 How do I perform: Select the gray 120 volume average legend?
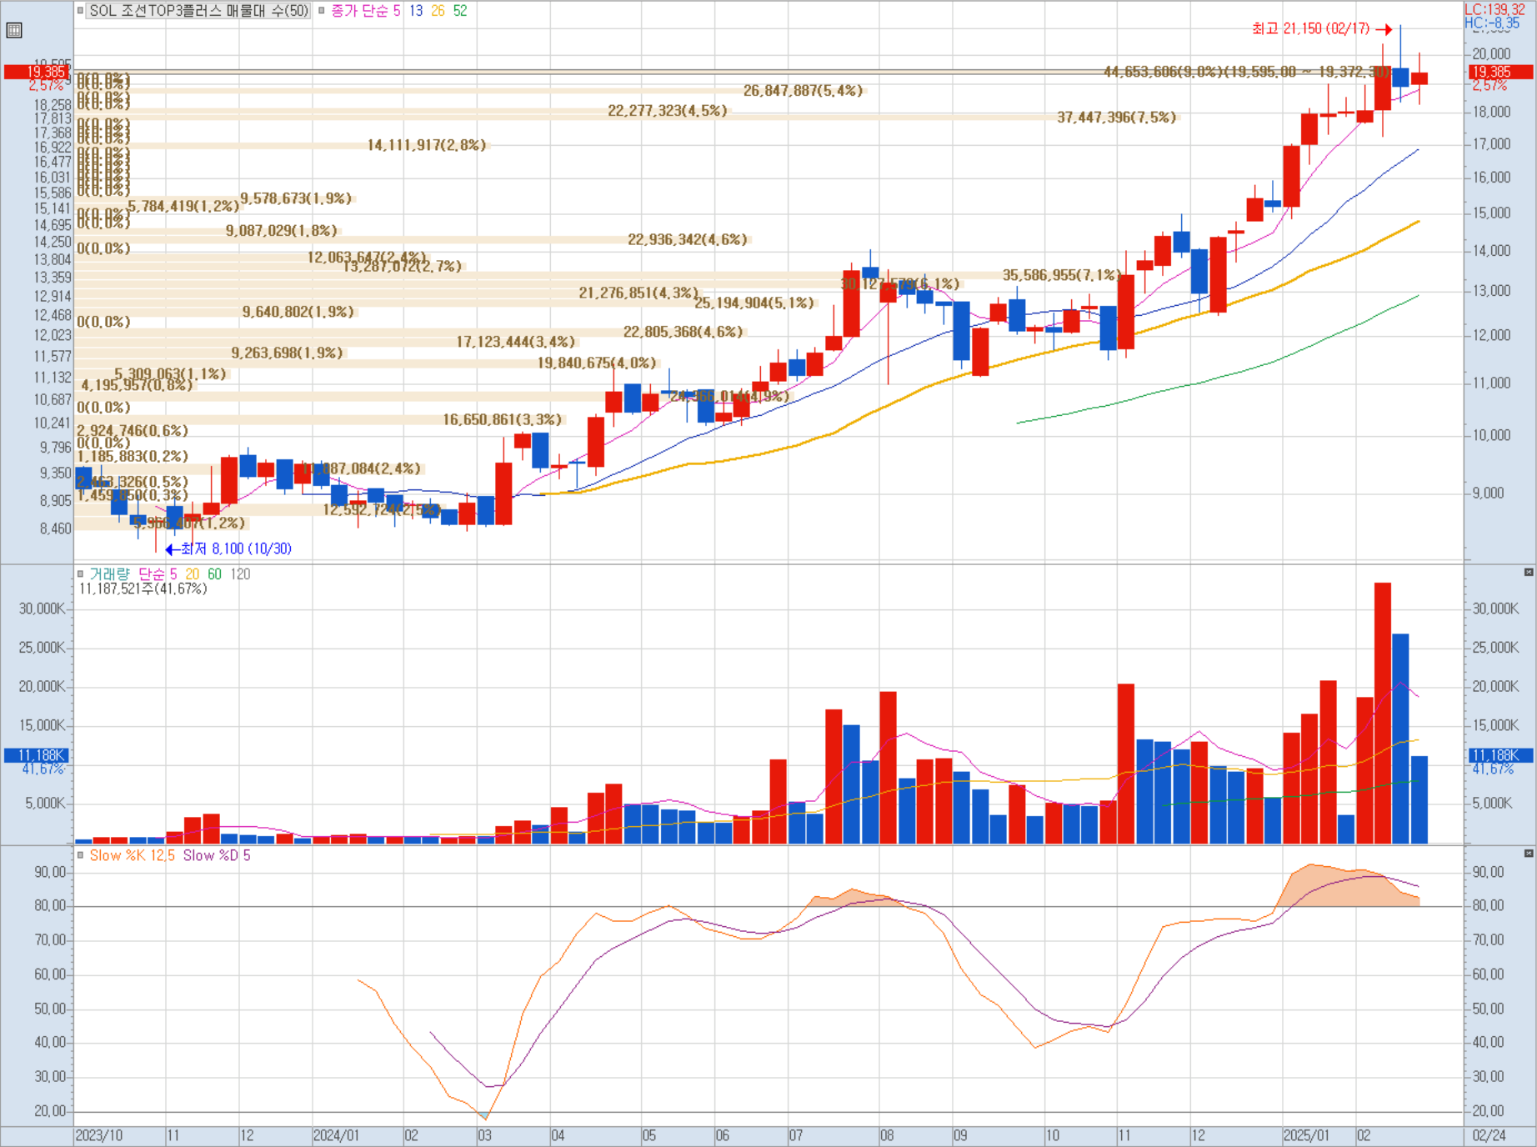point(240,573)
